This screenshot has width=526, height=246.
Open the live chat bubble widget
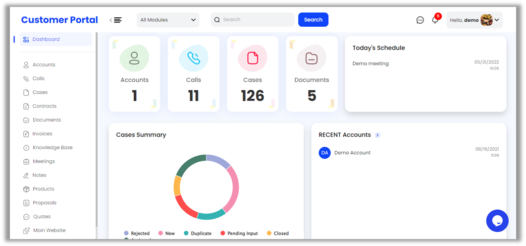click(497, 221)
